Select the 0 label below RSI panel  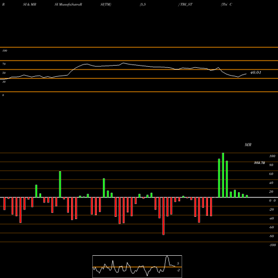(x=3, y=95)
